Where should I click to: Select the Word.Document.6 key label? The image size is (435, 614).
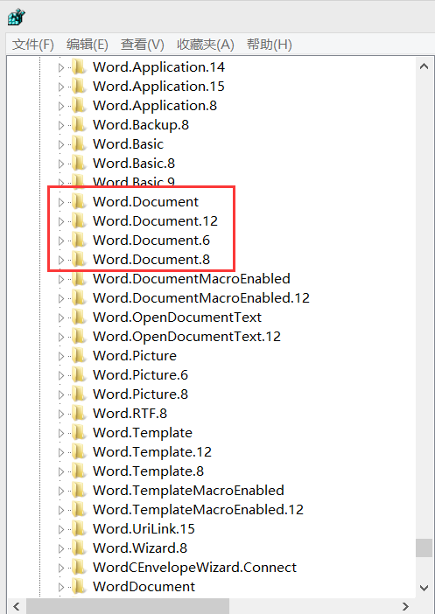(x=151, y=240)
